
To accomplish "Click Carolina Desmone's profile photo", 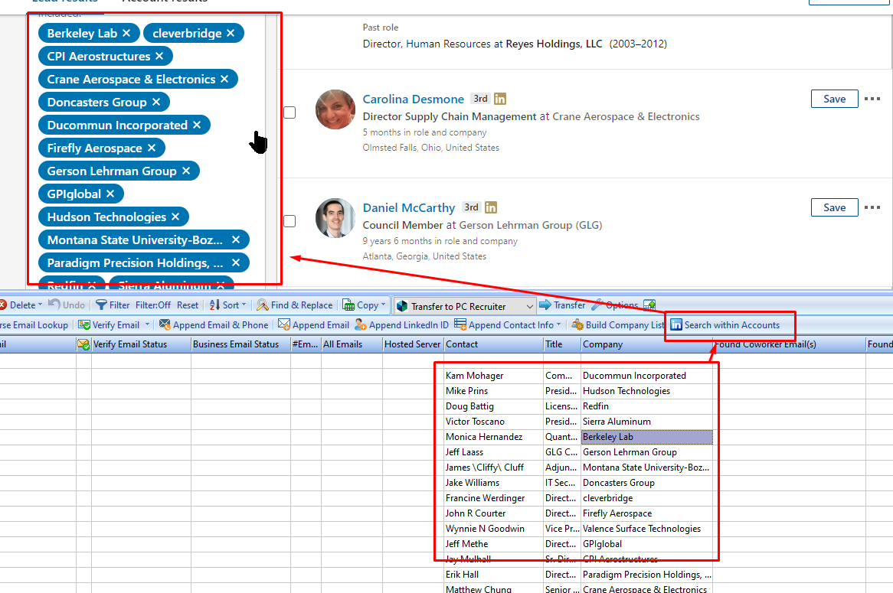I will pos(335,109).
